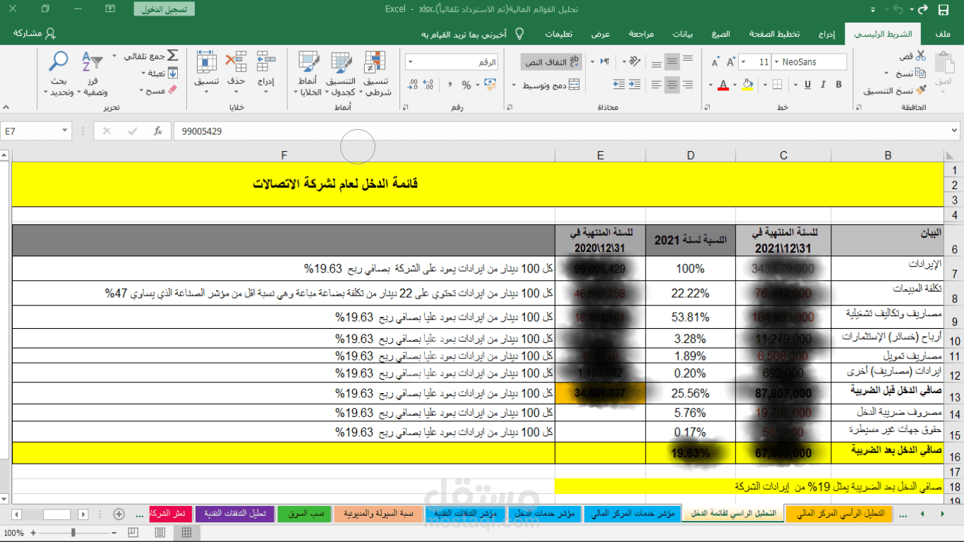Open the number format (الرقم) dropdown
This screenshot has width=964, height=542.
pos(411,62)
